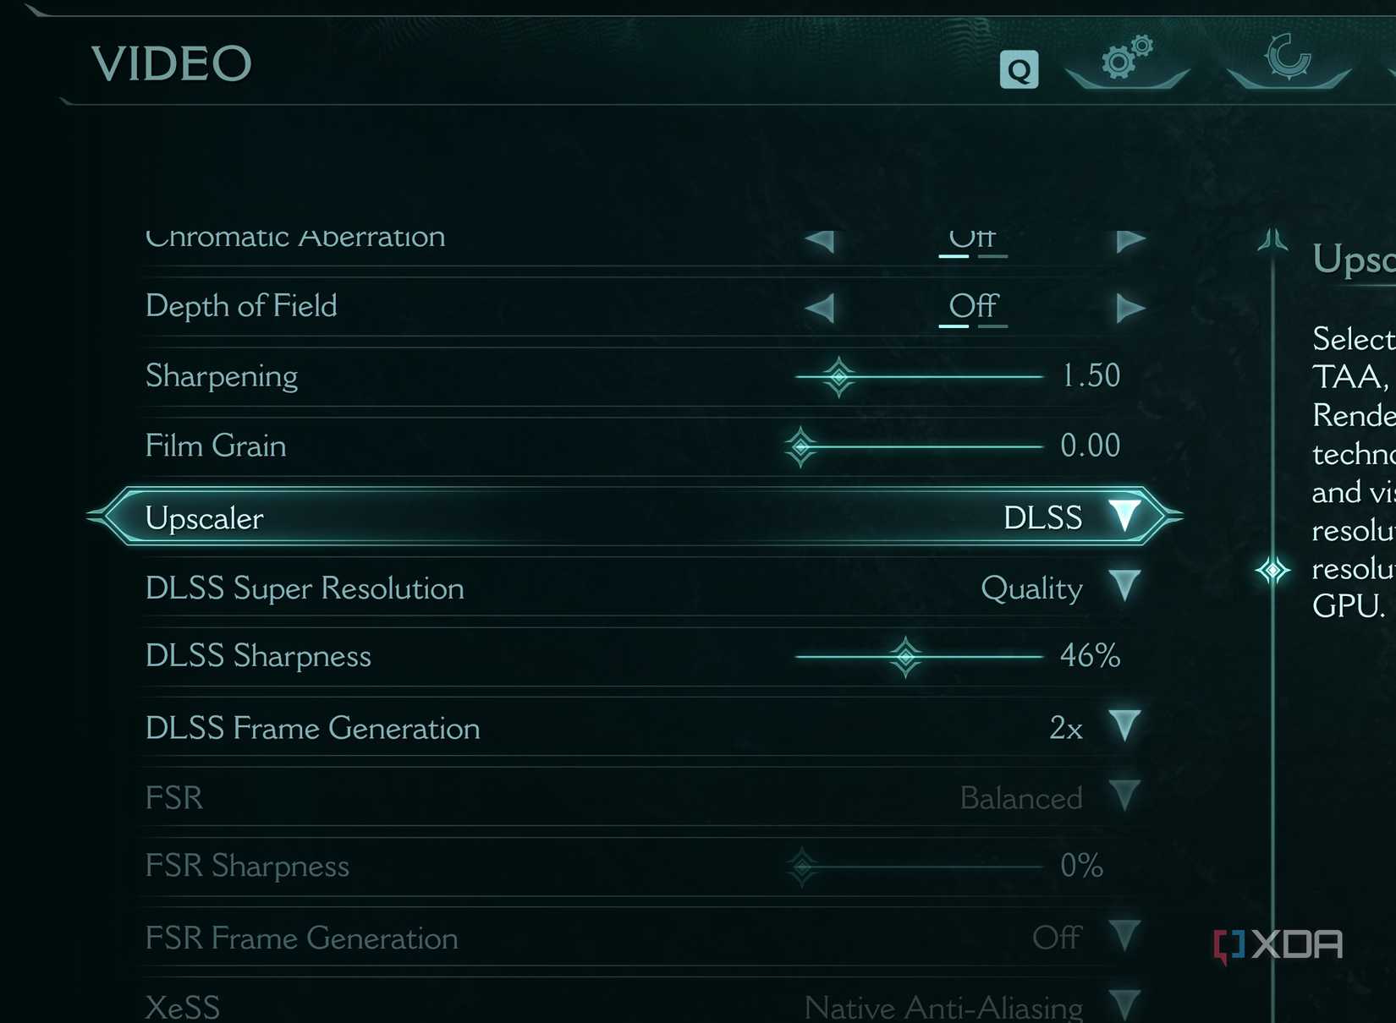Click the scrollbar top arrow ornament
The image size is (1396, 1023).
click(1272, 240)
